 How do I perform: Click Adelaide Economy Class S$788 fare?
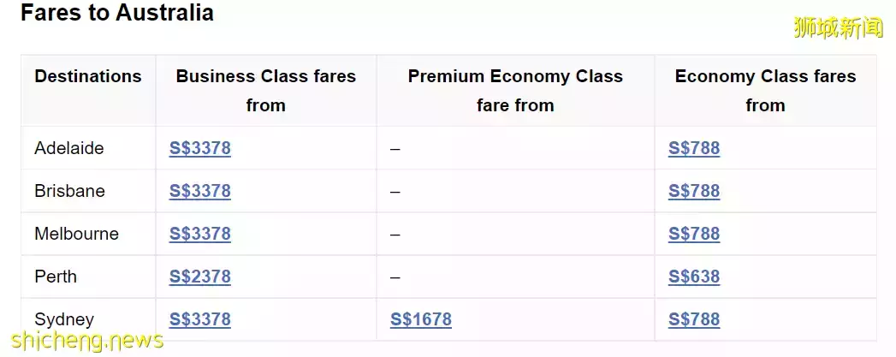[x=693, y=148]
